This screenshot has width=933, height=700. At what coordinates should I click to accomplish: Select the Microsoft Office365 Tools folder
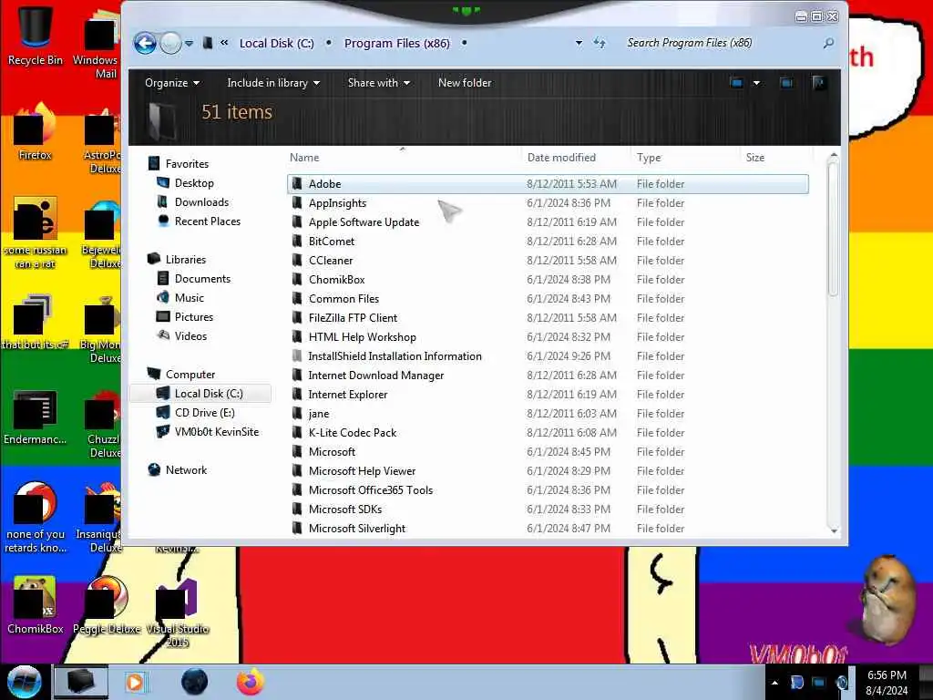[x=548, y=489]
